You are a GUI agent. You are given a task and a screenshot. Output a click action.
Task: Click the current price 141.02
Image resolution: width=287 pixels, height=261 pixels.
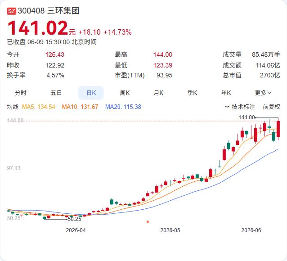click(x=38, y=28)
